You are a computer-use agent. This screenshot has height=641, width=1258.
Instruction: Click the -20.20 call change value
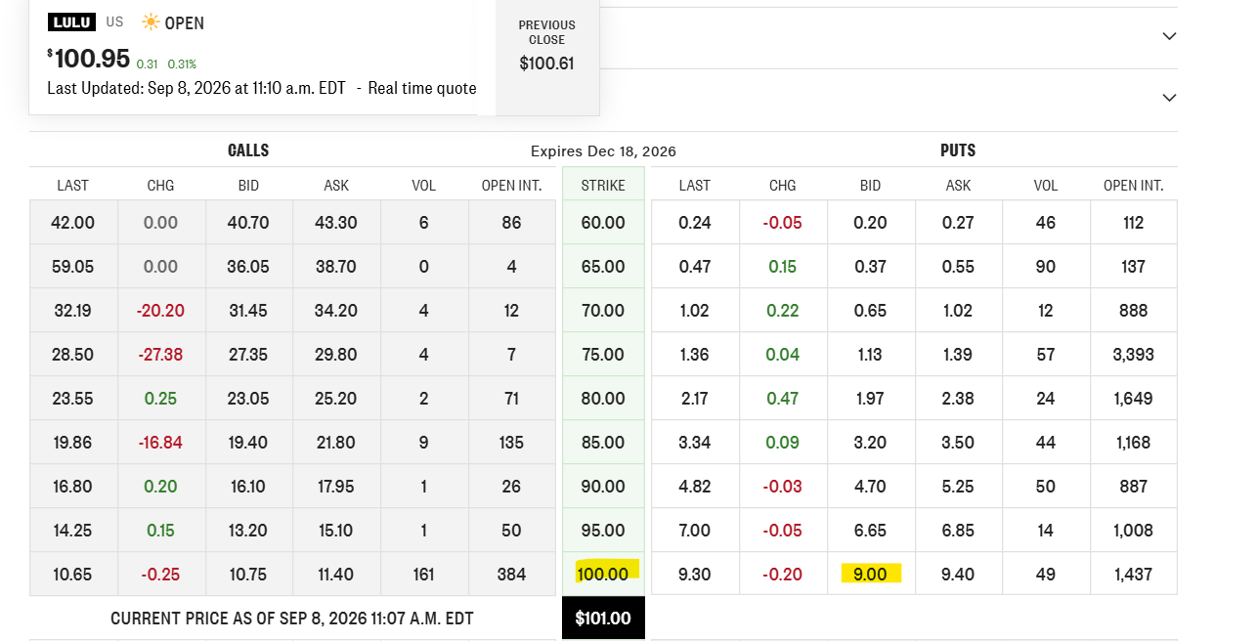coord(160,311)
